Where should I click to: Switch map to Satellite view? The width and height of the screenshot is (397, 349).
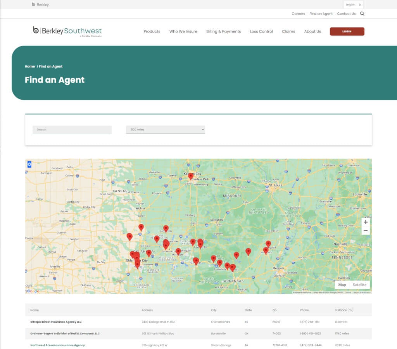point(359,285)
